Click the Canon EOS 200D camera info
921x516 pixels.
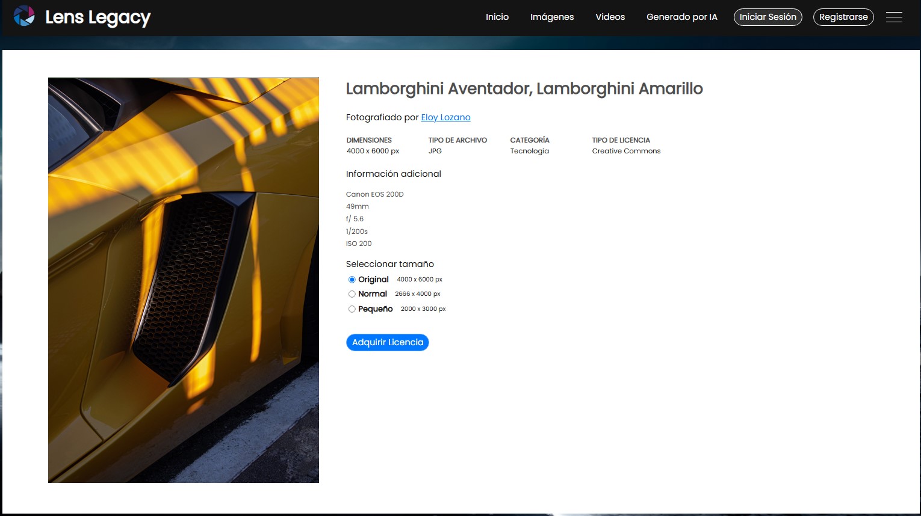click(374, 194)
